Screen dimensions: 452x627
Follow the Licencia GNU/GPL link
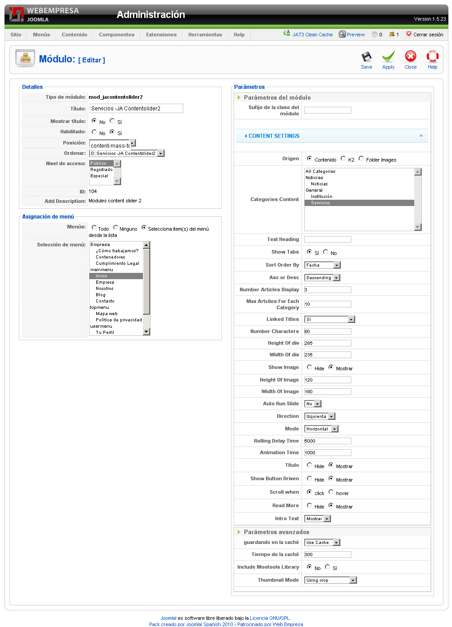coord(270,618)
